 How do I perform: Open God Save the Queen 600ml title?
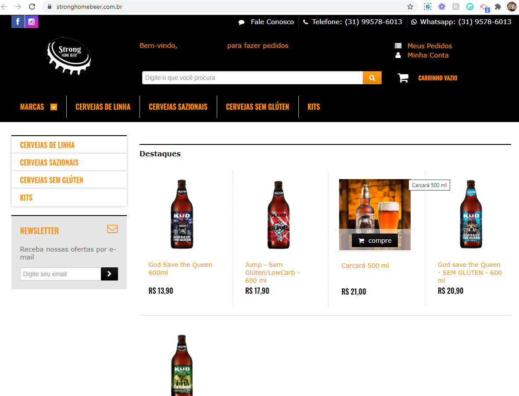point(180,269)
